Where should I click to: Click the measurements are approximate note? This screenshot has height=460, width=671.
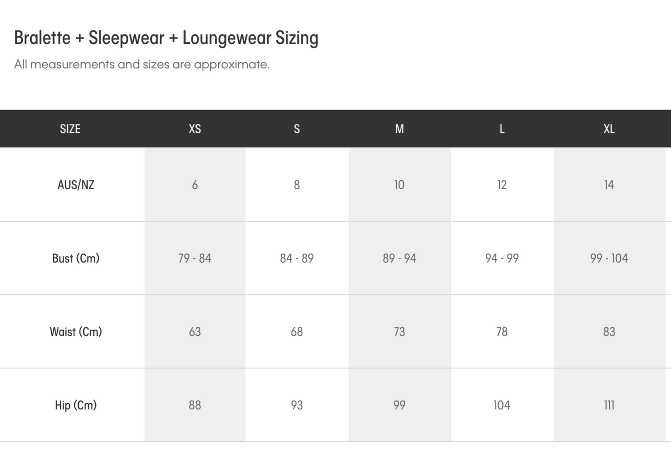coord(142,65)
